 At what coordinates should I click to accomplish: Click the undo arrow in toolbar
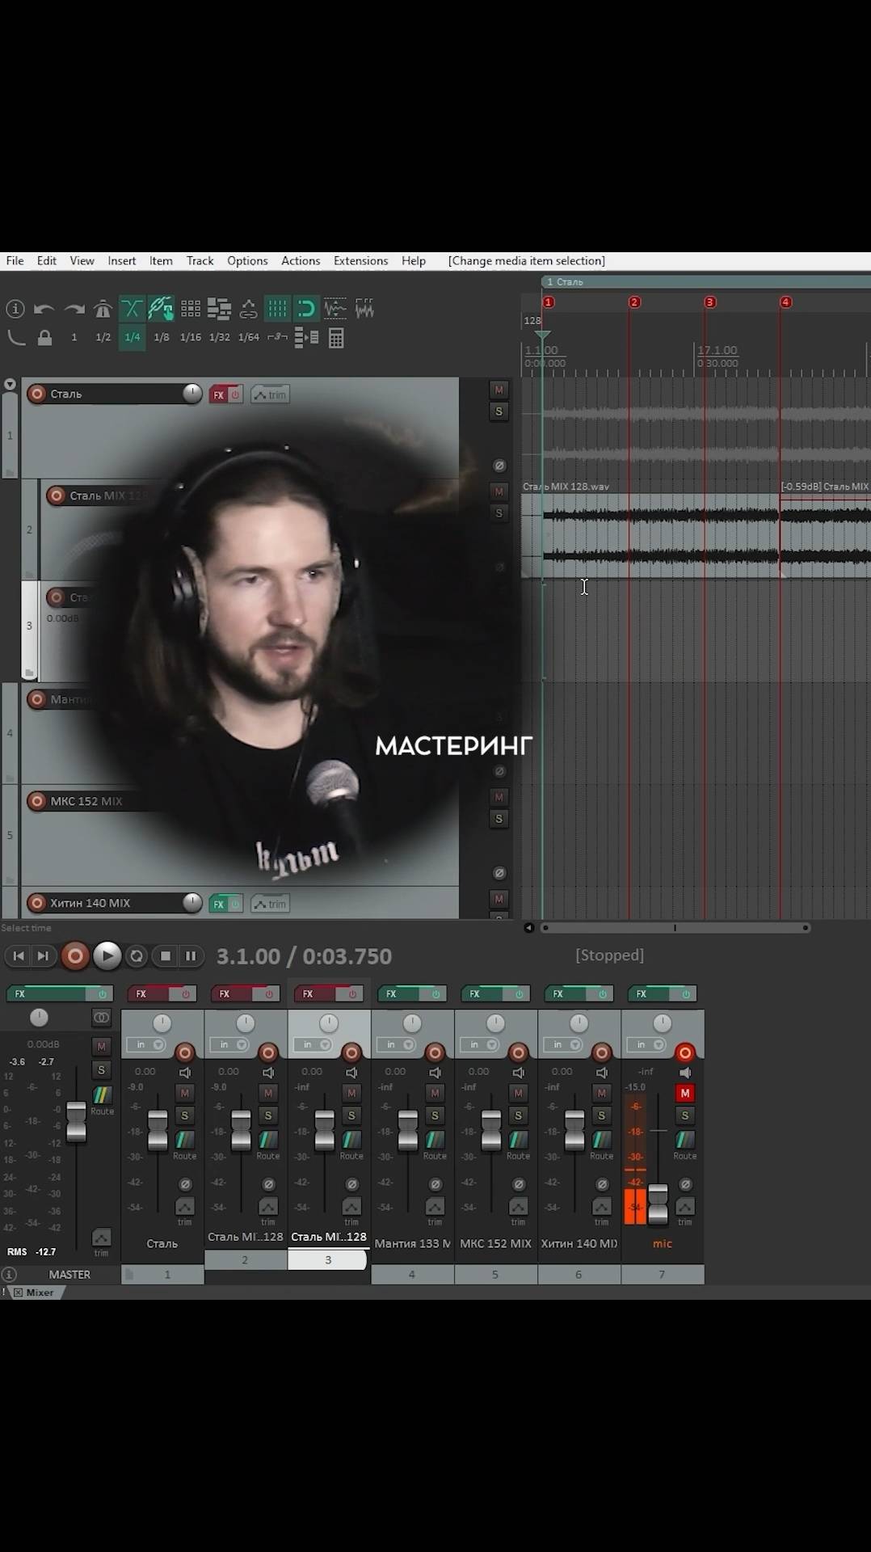(44, 309)
